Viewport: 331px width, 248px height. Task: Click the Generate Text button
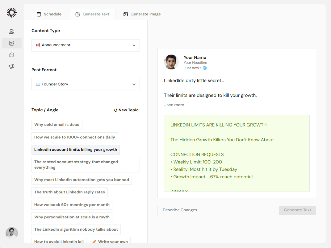pyautogui.click(x=297, y=210)
